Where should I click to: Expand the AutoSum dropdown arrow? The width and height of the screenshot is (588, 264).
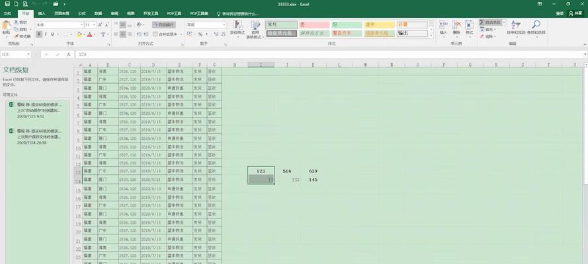tap(503, 22)
